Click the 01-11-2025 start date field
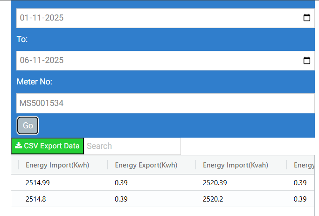Image resolution: width=319 pixels, height=216 pixels. point(140,18)
